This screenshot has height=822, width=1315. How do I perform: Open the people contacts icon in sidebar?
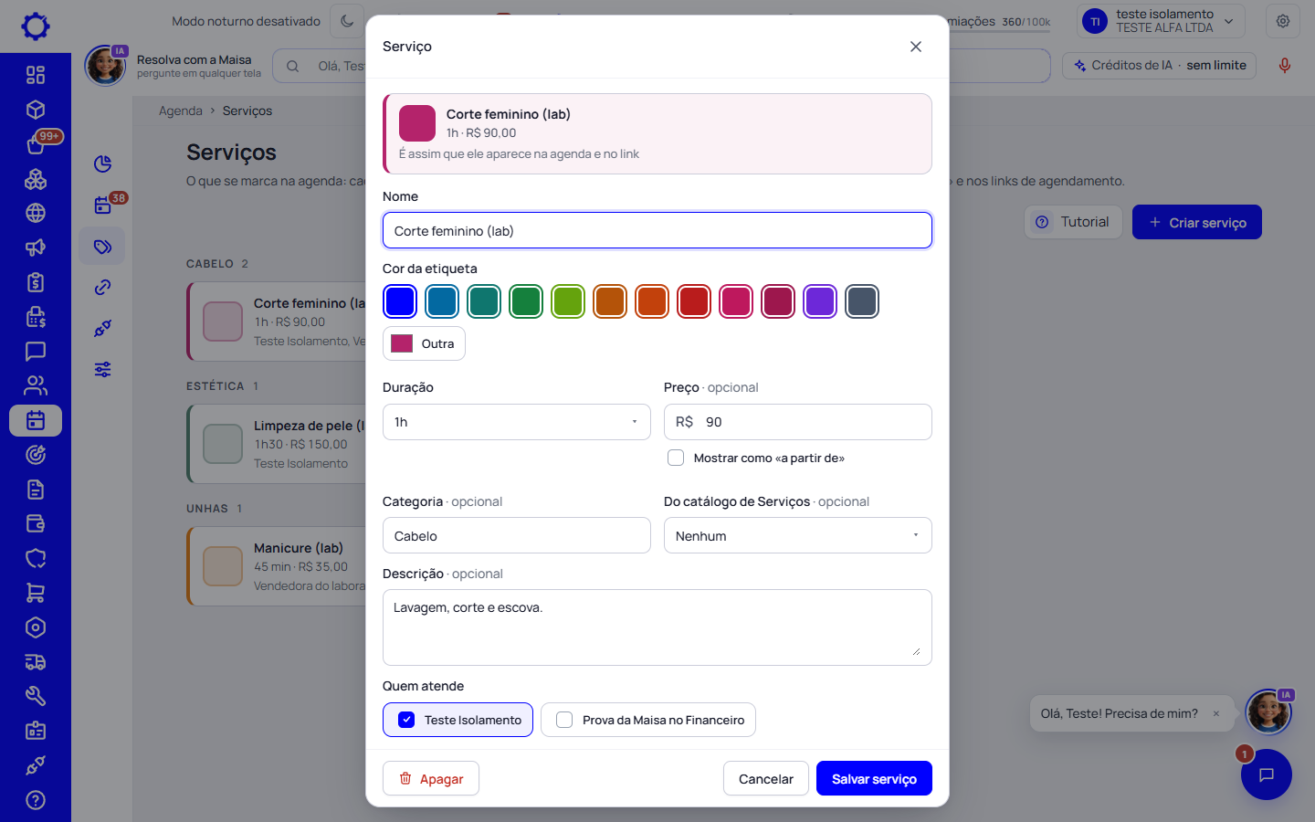(36, 385)
